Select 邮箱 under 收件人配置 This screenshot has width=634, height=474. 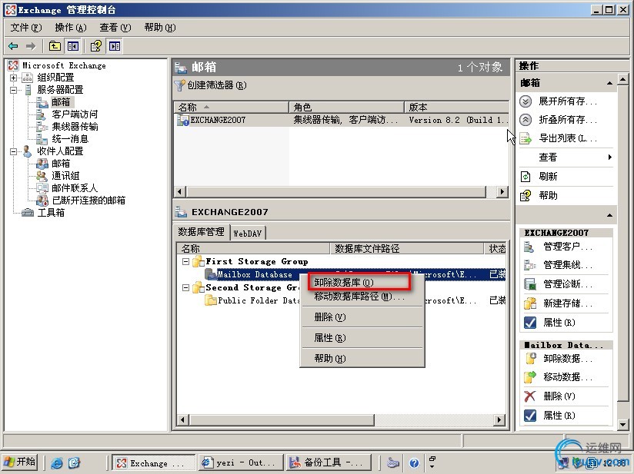click(61, 164)
